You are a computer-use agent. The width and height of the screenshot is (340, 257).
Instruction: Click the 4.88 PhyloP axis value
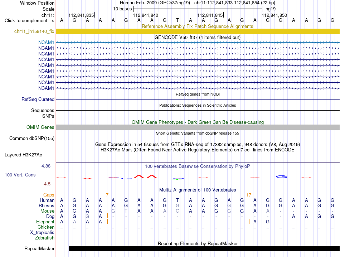(x=46, y=166)
